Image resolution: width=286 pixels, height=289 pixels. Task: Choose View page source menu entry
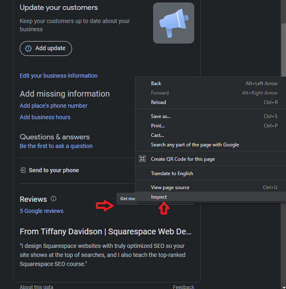point(211,187)
